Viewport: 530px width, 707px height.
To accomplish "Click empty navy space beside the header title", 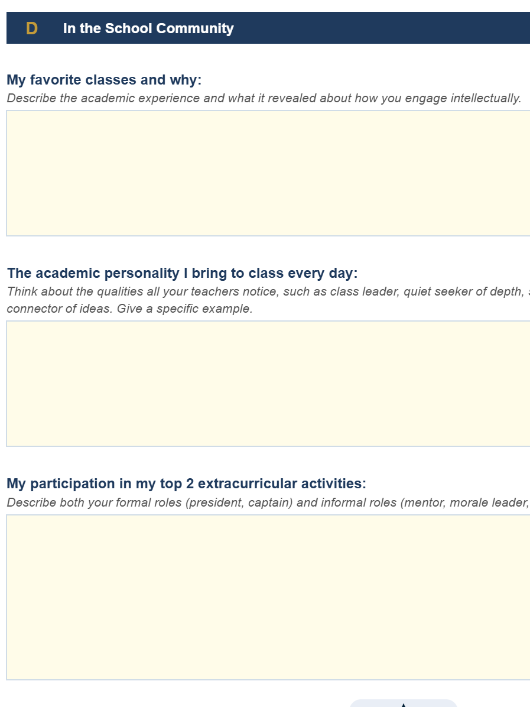I will click(x=383, y=28).
